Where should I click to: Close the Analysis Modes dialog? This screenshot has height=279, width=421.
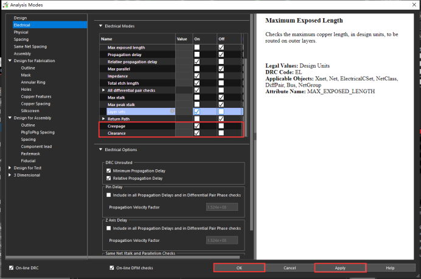click(x=414, y=5)
